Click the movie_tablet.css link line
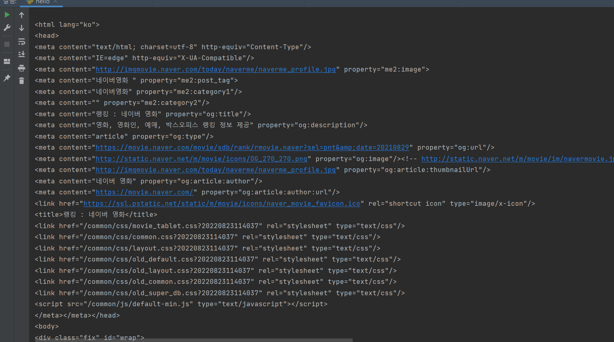 coord(220,226)
